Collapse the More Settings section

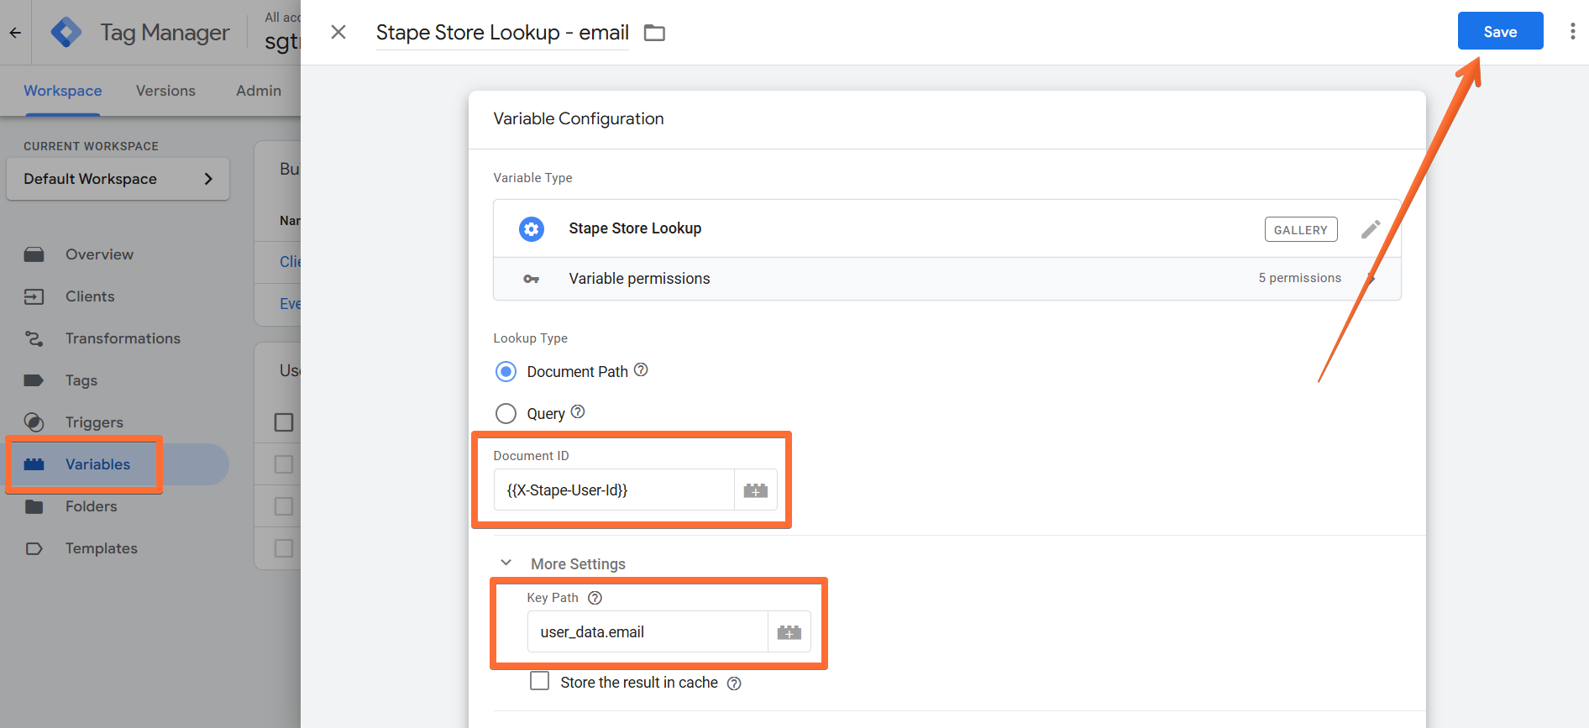(x=506, y=563)
